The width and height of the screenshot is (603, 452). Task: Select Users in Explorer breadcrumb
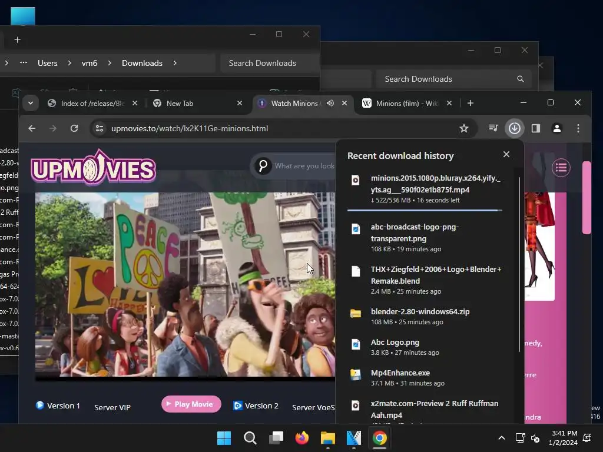click(47, 63)
